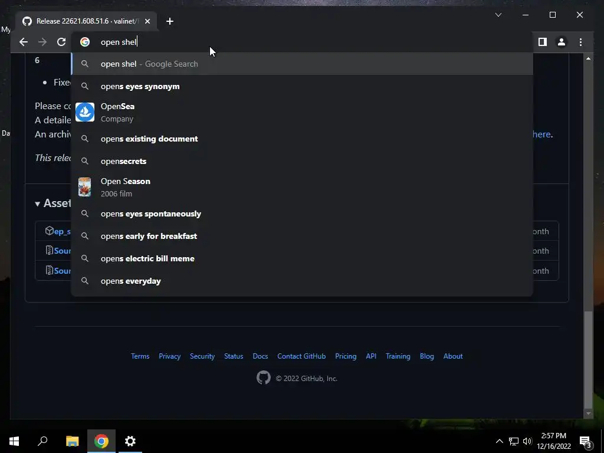Open the Pricing footer link
This screenshot has height=453, width=604.
tap(346, 356)
